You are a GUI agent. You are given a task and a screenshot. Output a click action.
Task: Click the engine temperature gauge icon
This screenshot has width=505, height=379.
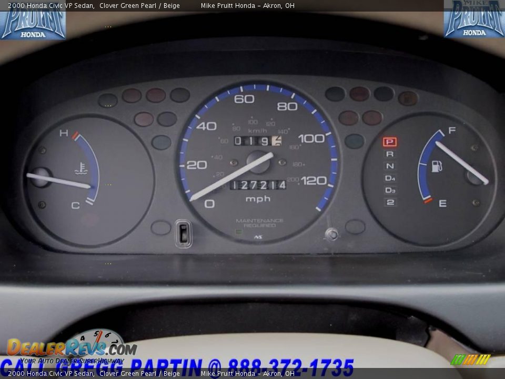(81, 168)
